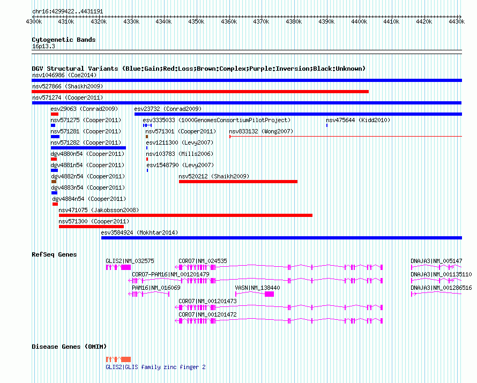Click the chr16:4299422..4431191 coordinates label
Screen dimensions: 477x383
(68, 12)
